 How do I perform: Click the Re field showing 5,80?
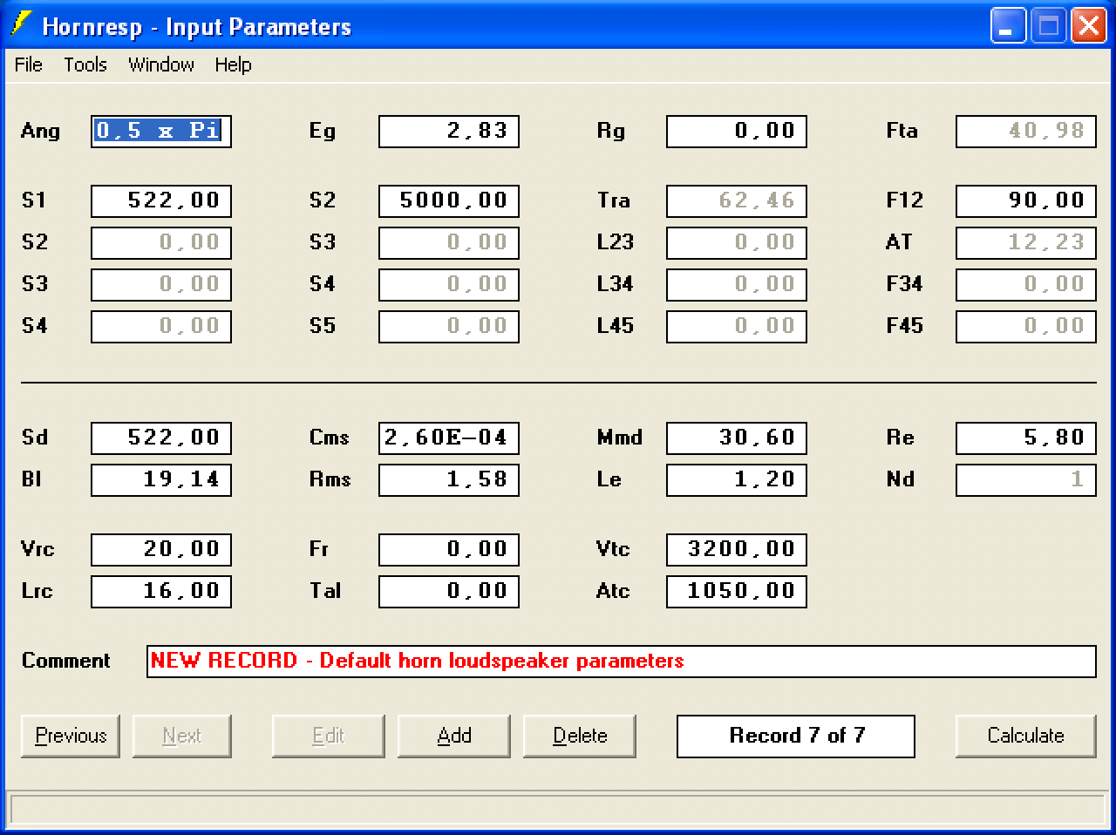point(1026,438)
